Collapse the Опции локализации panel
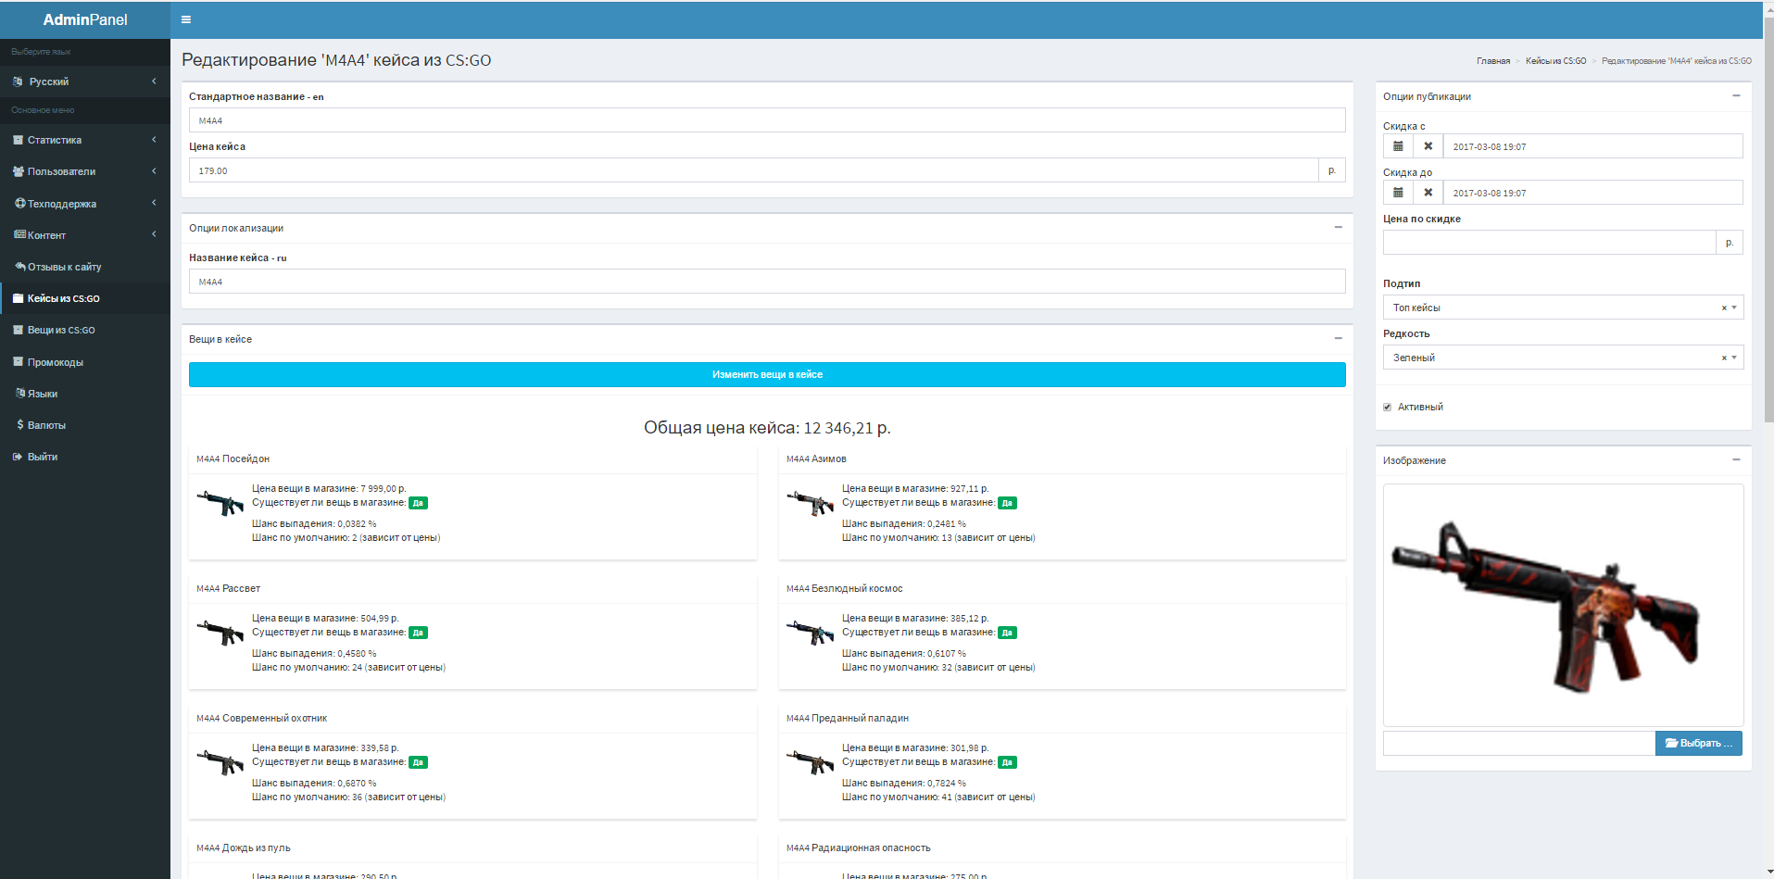This screenshot has width=1774, height=879. pos(1338,228)
